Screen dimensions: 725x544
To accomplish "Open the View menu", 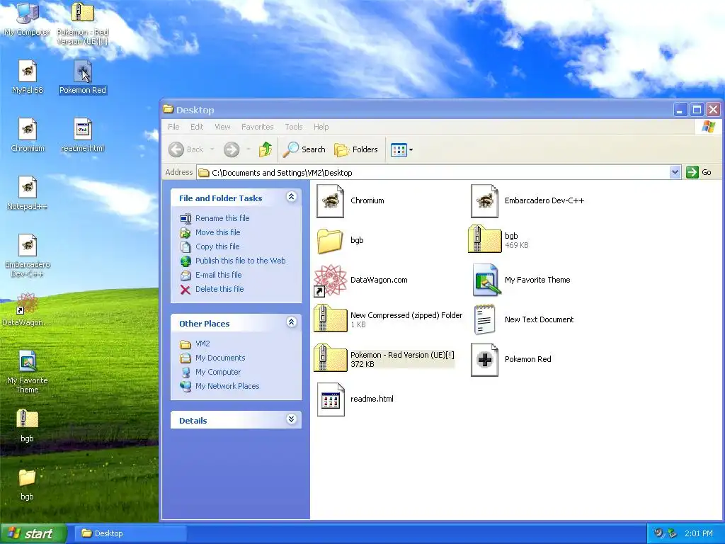I will (222, 127).
